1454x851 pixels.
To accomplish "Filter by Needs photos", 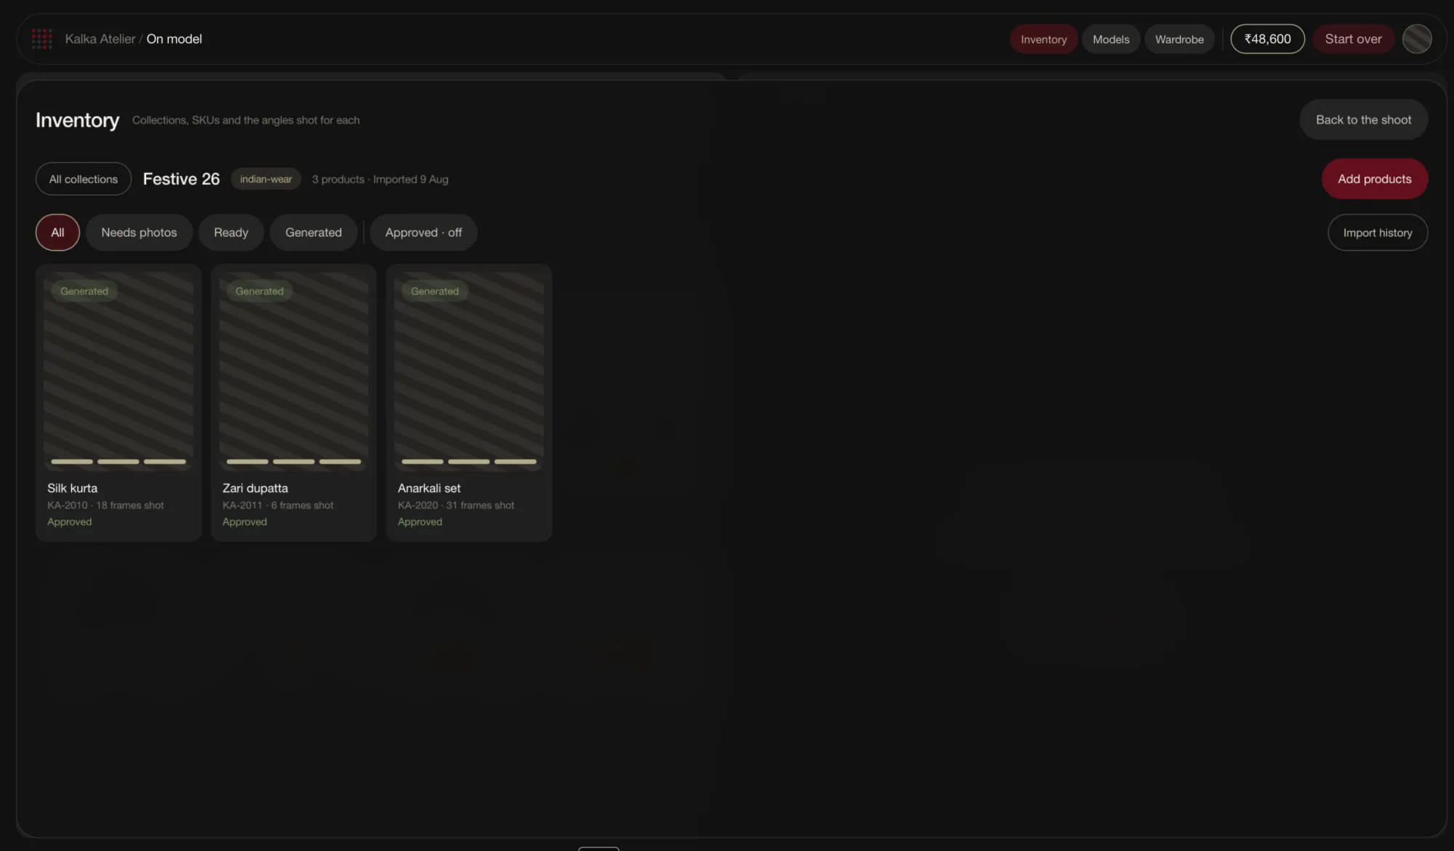I will coord(139,233).
